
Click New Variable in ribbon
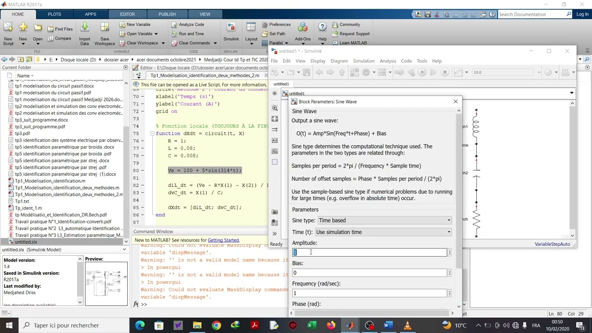pyautogui.click(x=135, y=25)
